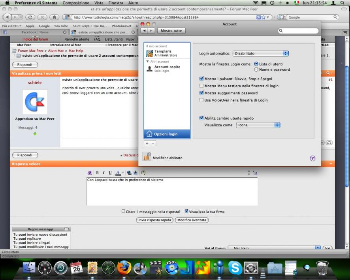This screenshot has width=350, height=280.
Task: Click Wi-Fi status icon in menu bar
Action: [255, 3]
